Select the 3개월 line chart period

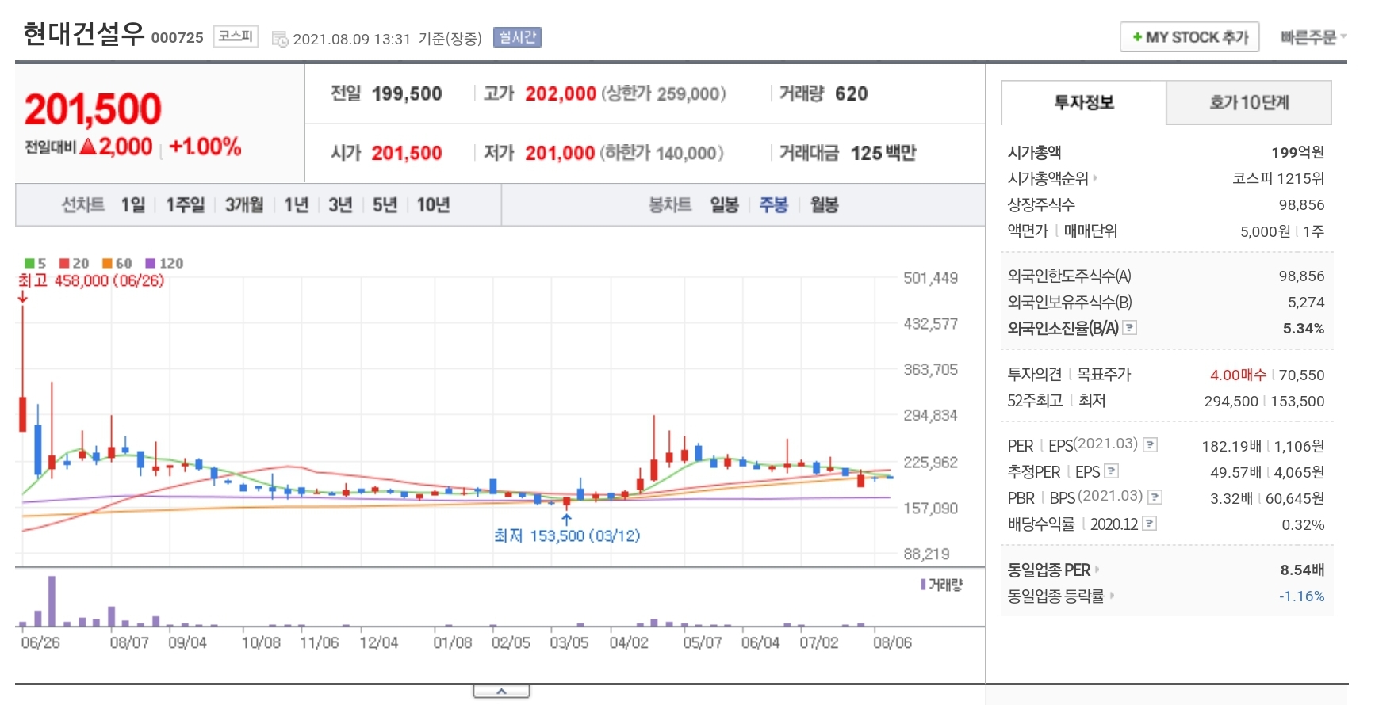tap(244, 205)
